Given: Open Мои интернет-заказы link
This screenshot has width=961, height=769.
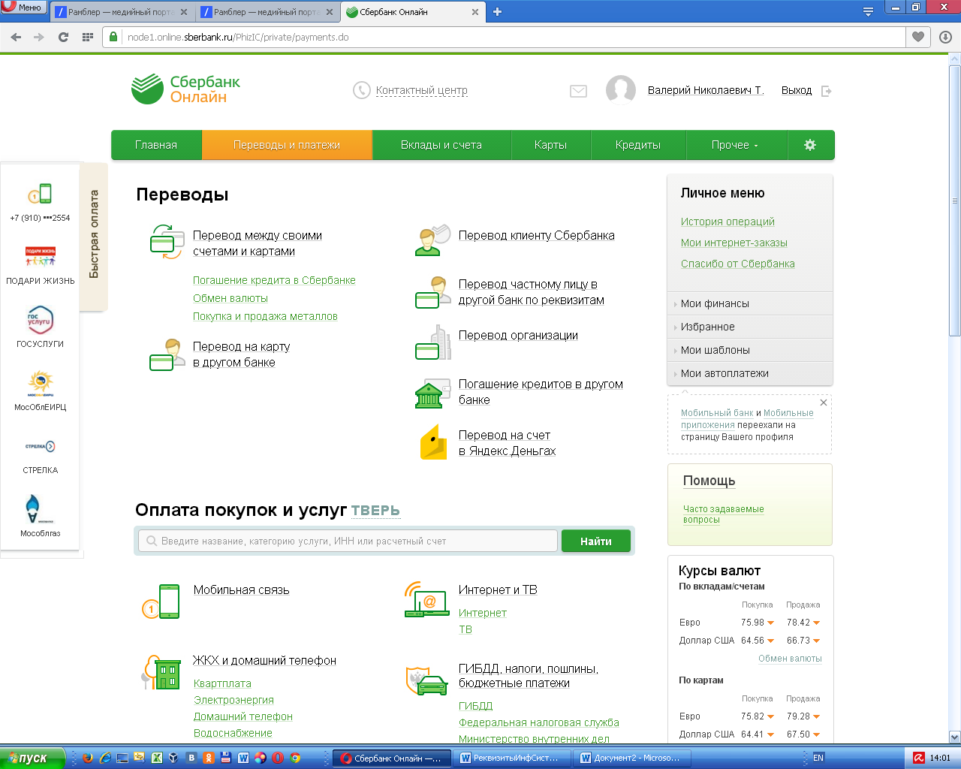Looking at the screenshot, I should coord(734,243).
